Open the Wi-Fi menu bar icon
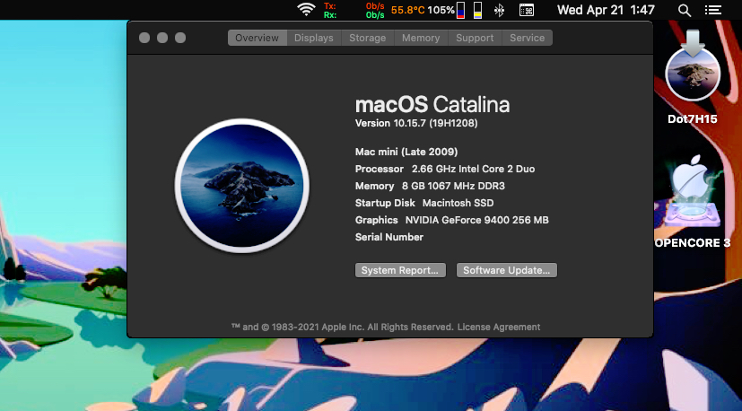This screenshot has height=411, width=742. coord(306,10)
